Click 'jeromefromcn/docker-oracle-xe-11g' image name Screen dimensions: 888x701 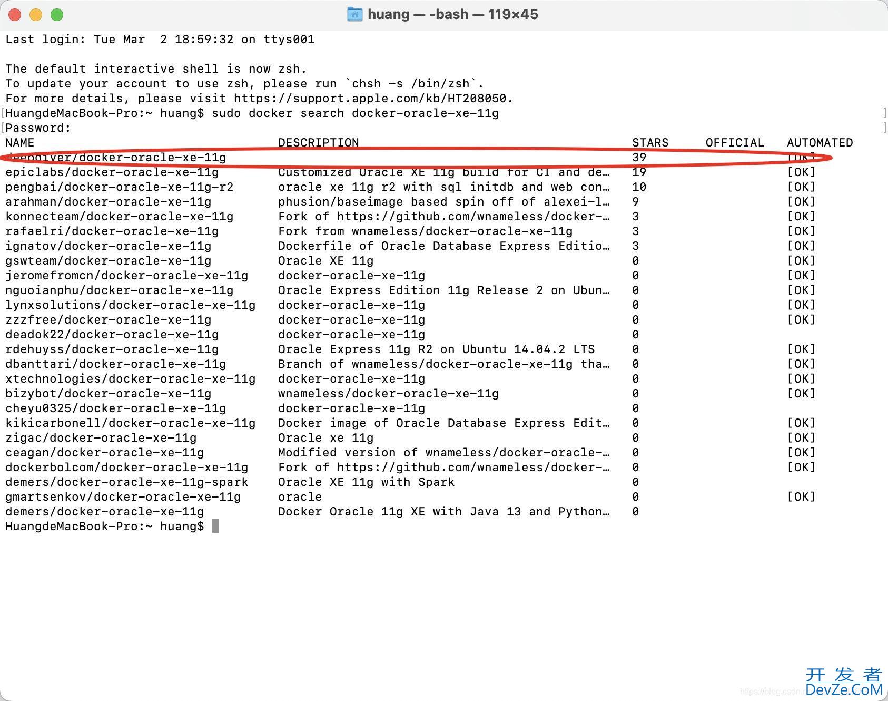pyautogui.click(x=127, y=275)
